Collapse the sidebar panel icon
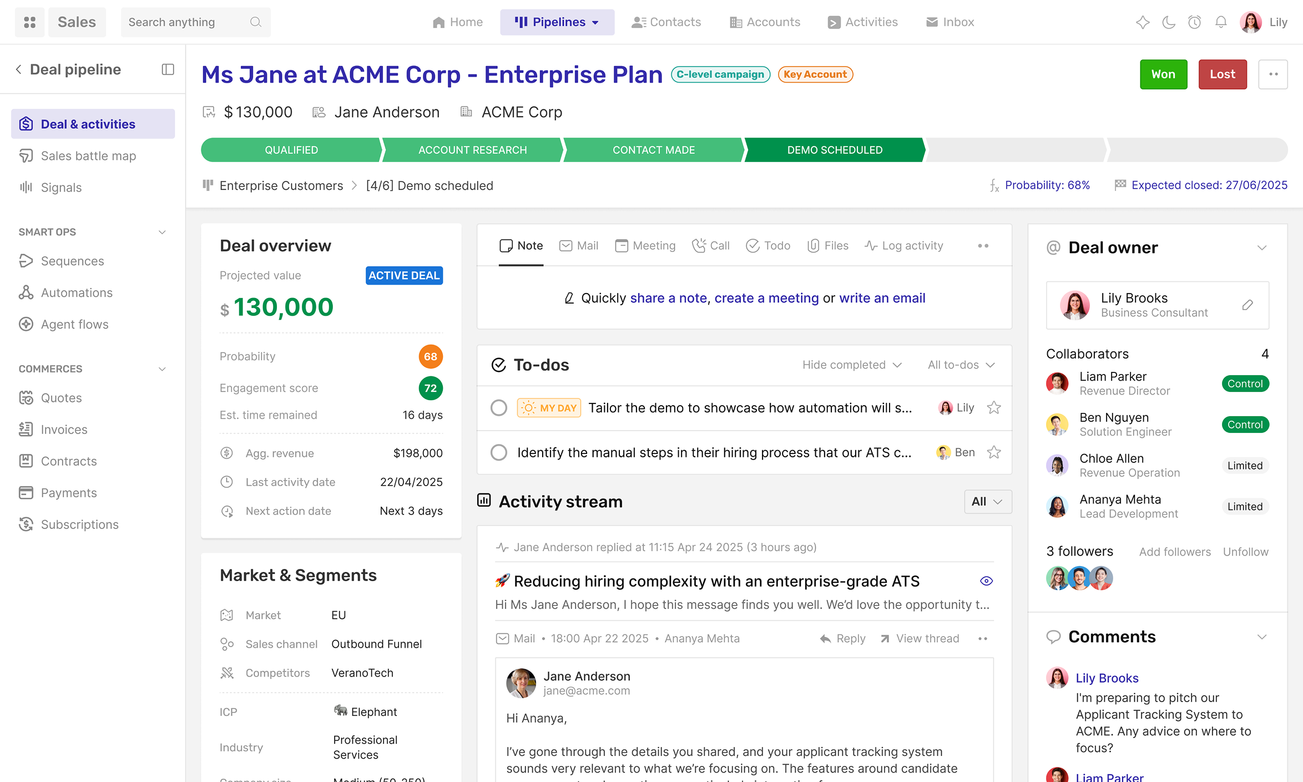Image resolution: width=1303 pixels, height=782 pixels. click(x=168, y=69)
